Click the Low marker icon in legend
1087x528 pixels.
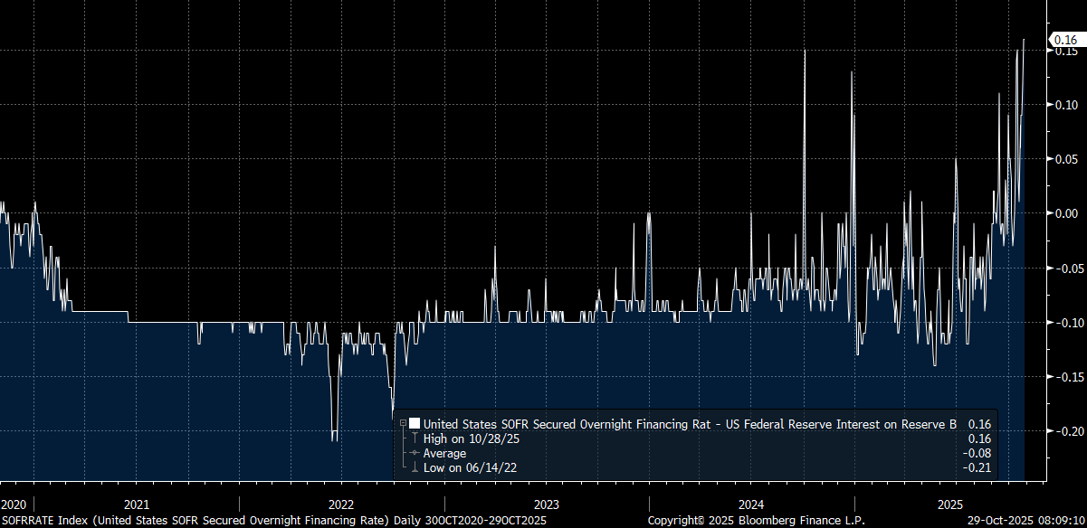[415, 467]
